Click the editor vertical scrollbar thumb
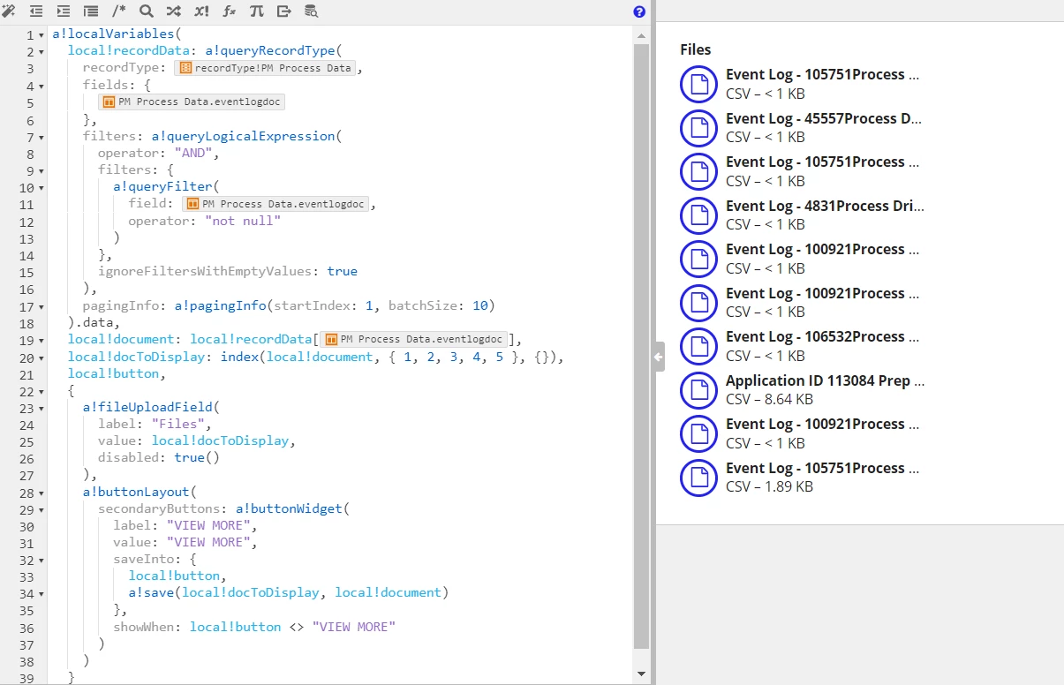 (641, 346)
